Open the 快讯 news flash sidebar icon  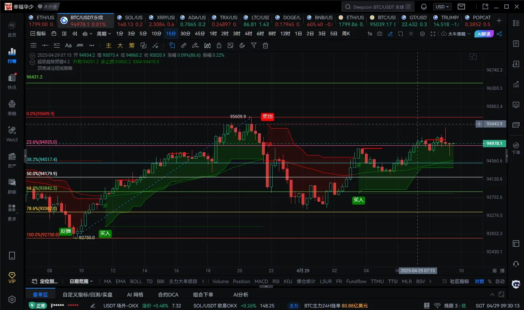pos(12,81)
